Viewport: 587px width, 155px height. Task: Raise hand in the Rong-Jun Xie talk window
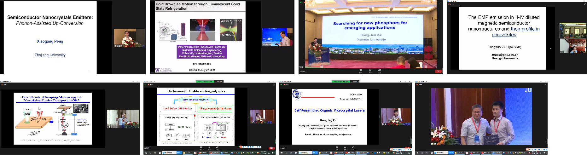(x=370, y=71)
